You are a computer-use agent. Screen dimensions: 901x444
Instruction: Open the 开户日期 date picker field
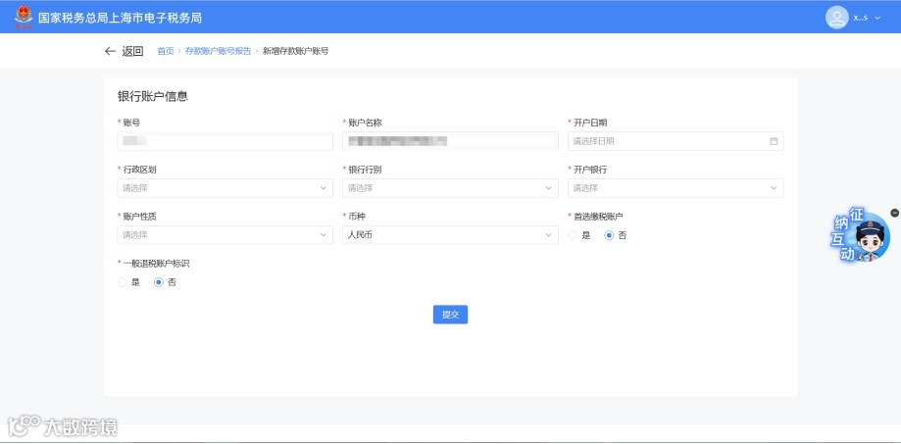(676, 141)
